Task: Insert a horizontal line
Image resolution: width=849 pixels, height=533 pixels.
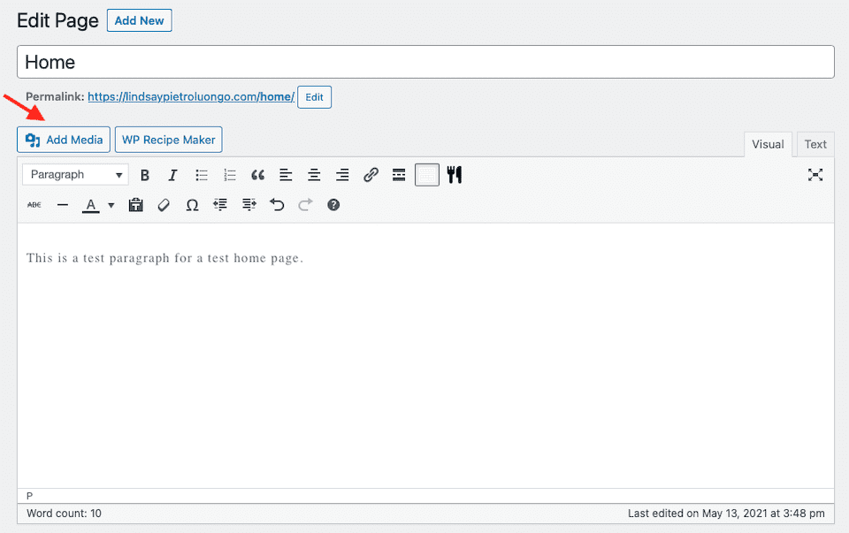Action: point(62,204)
